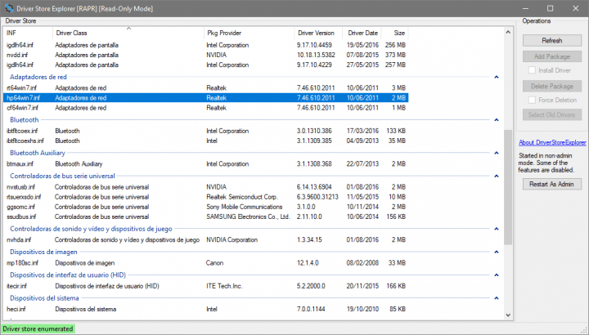Screen dimensions: 589x335
Task: Click SAMSUNG Electronics Co., Ltd. provider cell
Action: (248, 217)
